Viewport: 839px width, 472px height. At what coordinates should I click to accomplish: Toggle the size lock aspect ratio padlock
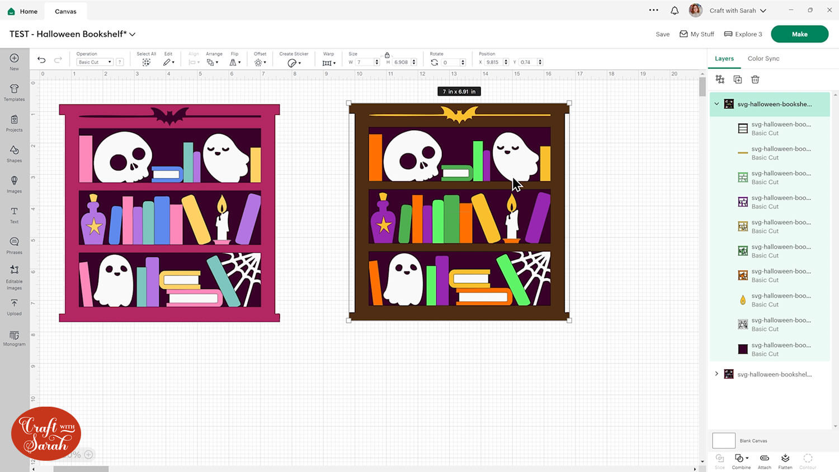click(387, 55)
